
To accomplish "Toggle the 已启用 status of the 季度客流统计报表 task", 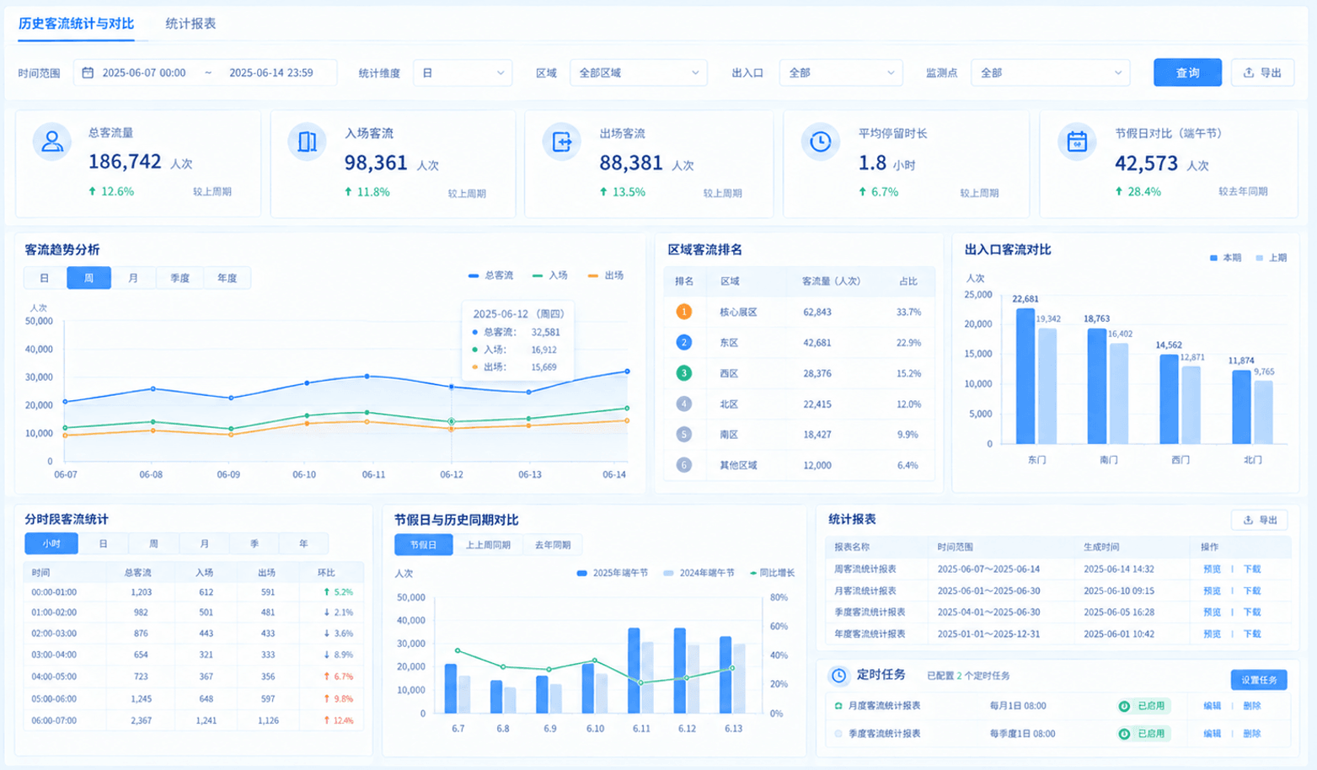I will tap(1143, 734).
